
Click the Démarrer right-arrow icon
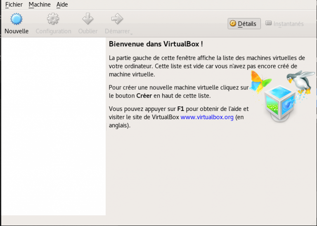tap(117, 19)
